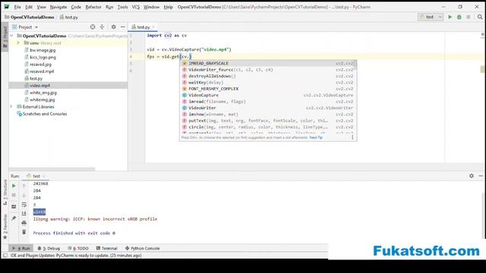Open the Navigate menu
486x273 pixels.
(x=58, y=7)
